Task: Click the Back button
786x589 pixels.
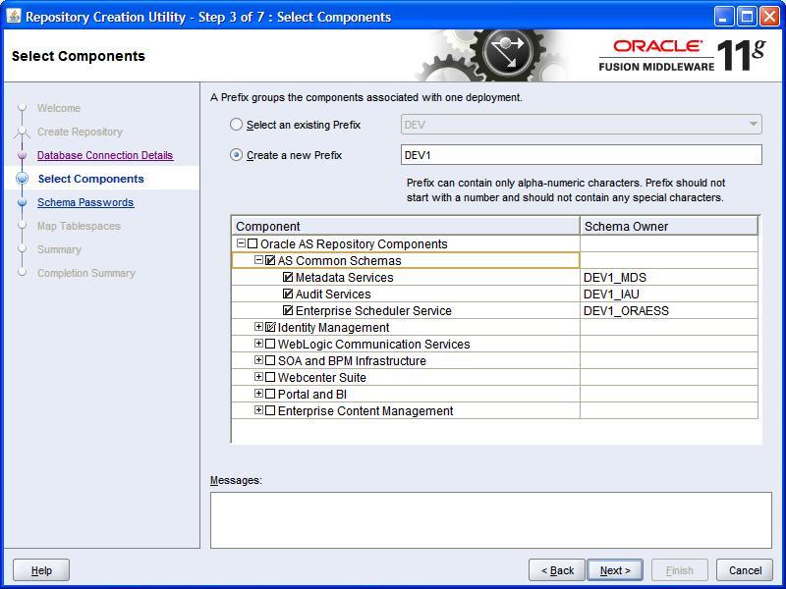Action: 557,569
